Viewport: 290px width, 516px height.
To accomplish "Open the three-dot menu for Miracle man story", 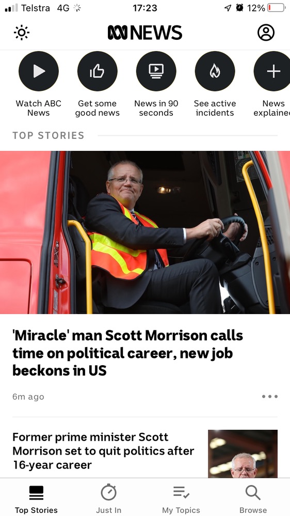I will click(x=269, y=397).
